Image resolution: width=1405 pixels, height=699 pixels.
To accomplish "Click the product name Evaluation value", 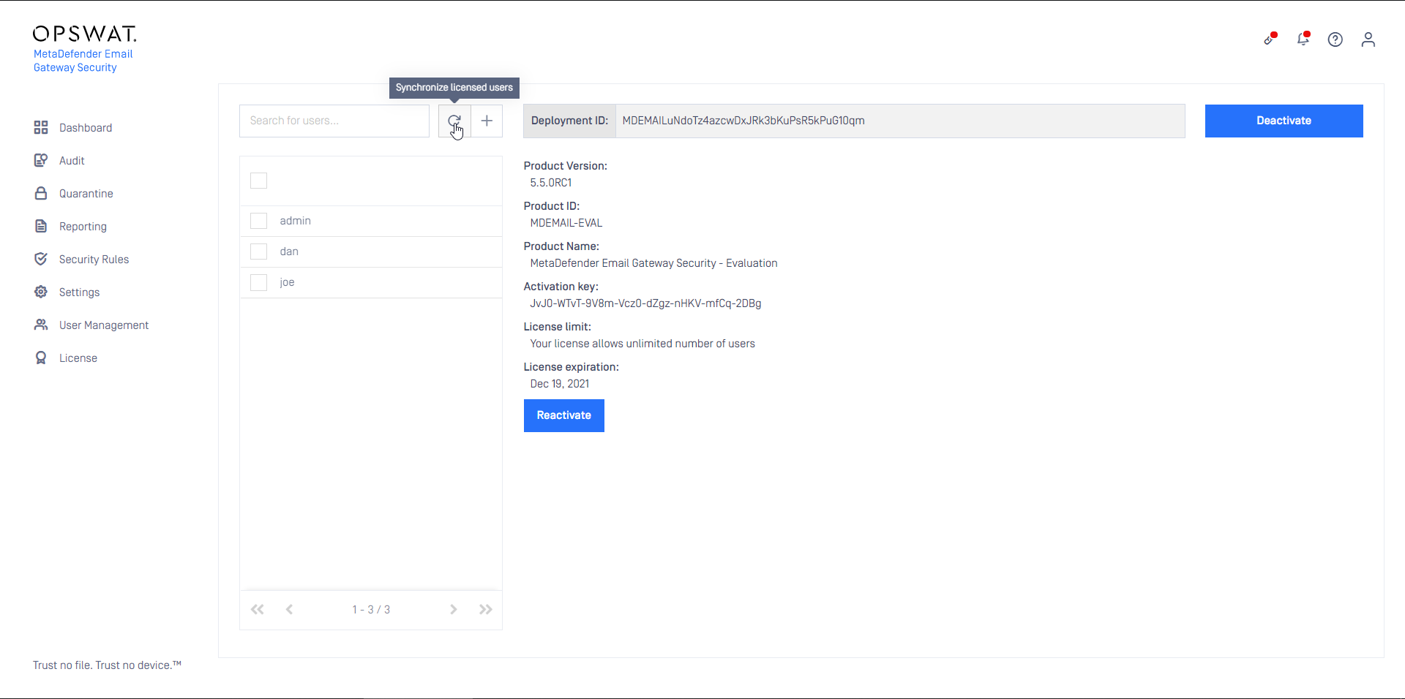I will point(653,263).
